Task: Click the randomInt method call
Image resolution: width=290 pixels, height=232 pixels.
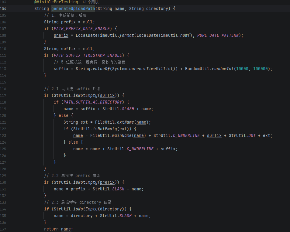Action: pyautogui.click(x=223, y=69)
